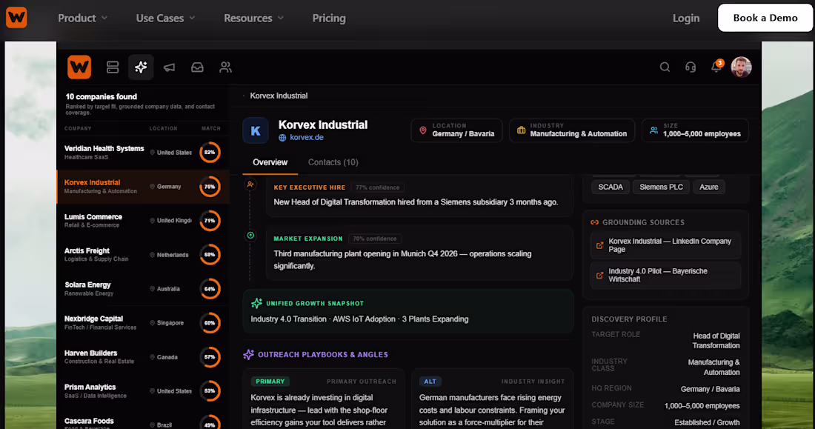Open the notifications bell icon
Screen dimensions: 815x429
coord(716,67)
